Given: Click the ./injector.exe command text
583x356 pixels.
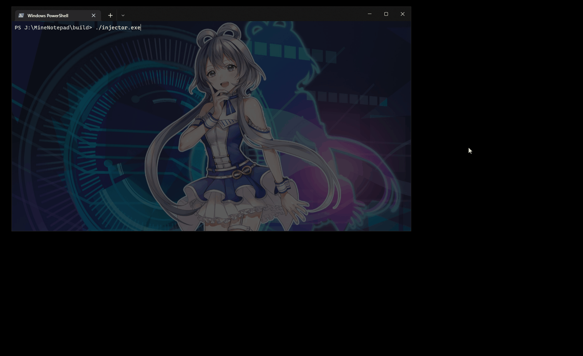Looking at the screenshot, I should 118,28.
